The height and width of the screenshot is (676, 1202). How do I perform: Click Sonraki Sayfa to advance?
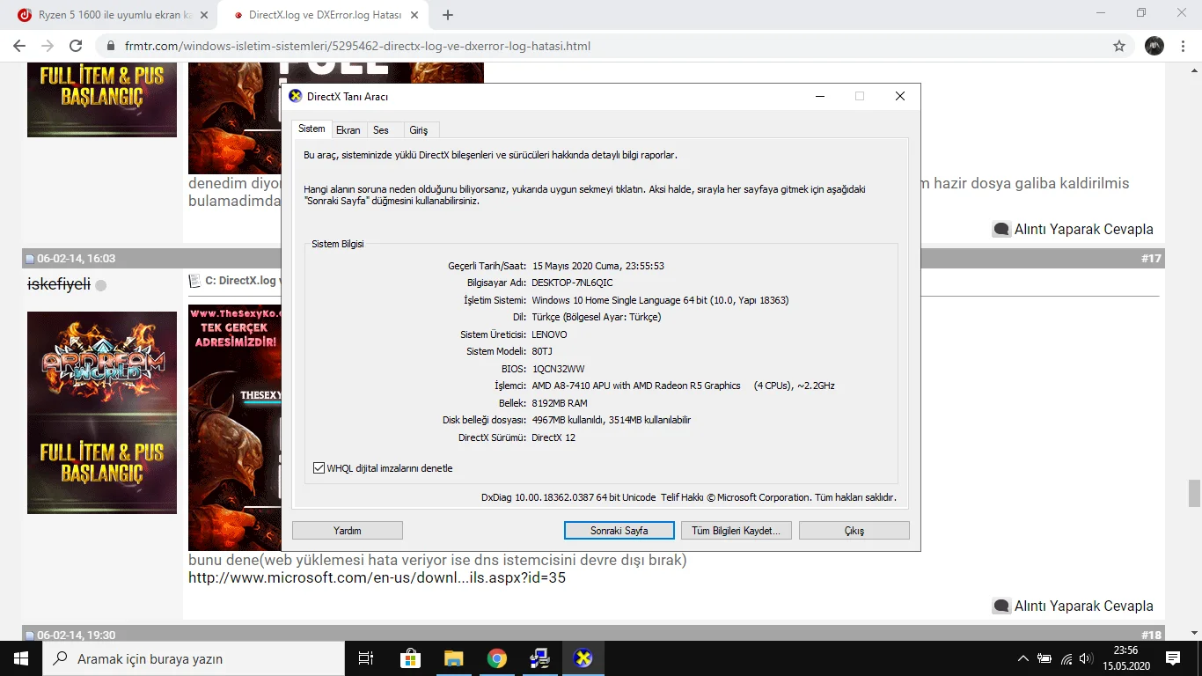coord(619,531)
